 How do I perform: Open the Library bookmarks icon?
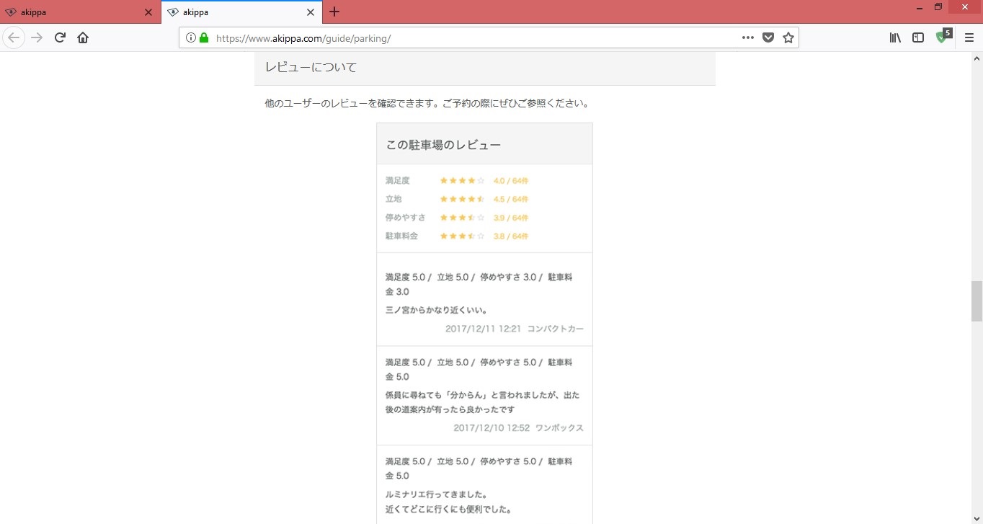click(895, 37)
